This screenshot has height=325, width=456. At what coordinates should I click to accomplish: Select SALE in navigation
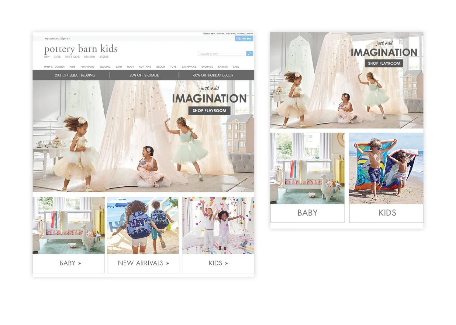click(236, 67)
